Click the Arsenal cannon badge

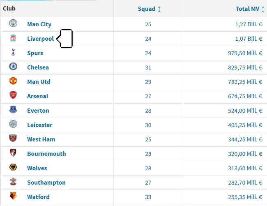[x=13, y=95]
